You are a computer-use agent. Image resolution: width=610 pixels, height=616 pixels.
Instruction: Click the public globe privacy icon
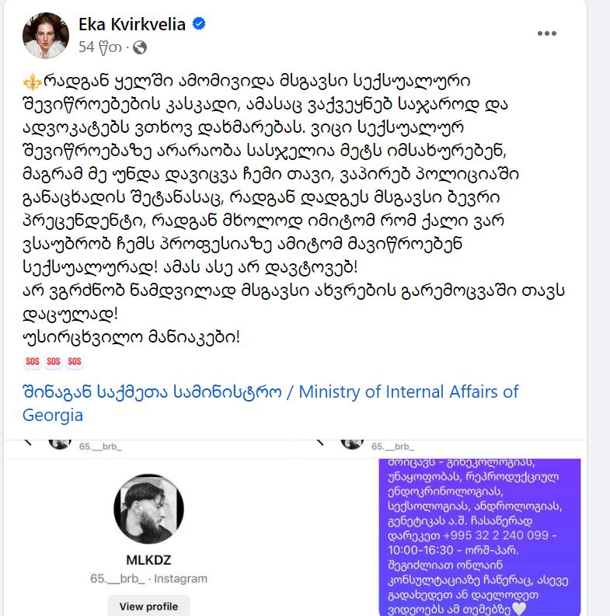pyautogui.click(x=140, y=47)
